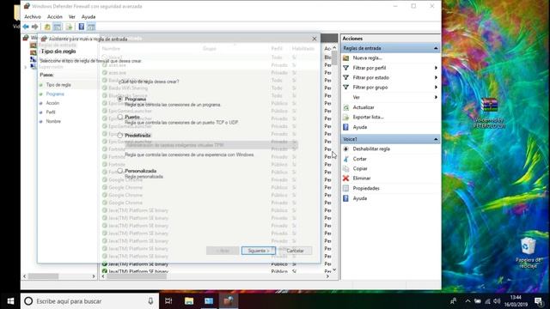The image size is (550, 309).
Task: Click the Deshabilitar regla icon
Action: (345, 148)
